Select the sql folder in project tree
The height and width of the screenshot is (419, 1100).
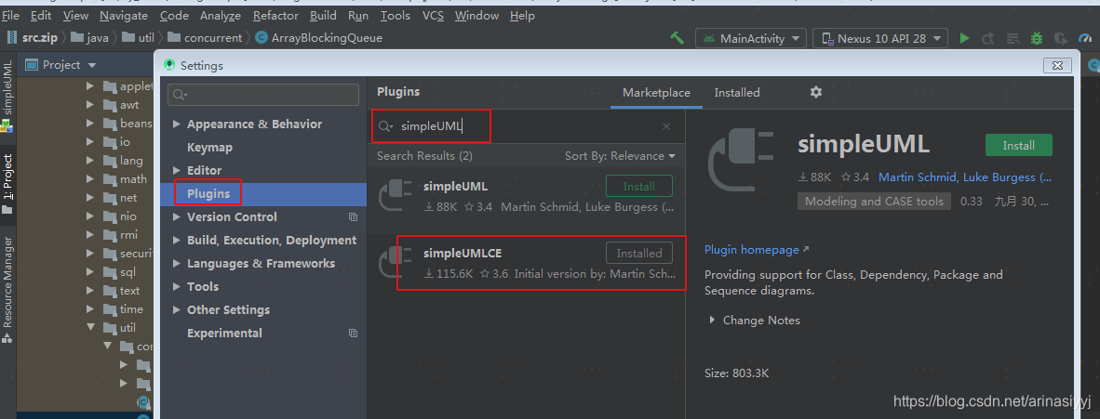(119, 272)
